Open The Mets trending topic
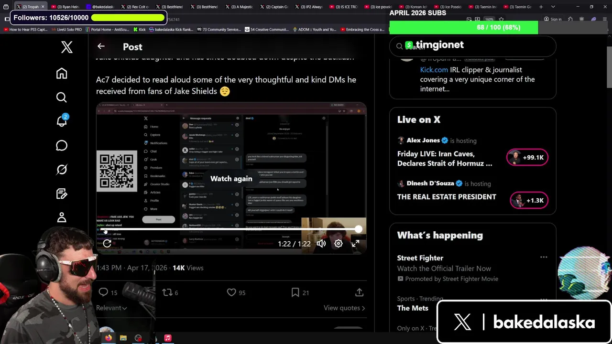Viewport: 612px width, 344px height. (x=413, y=308)
